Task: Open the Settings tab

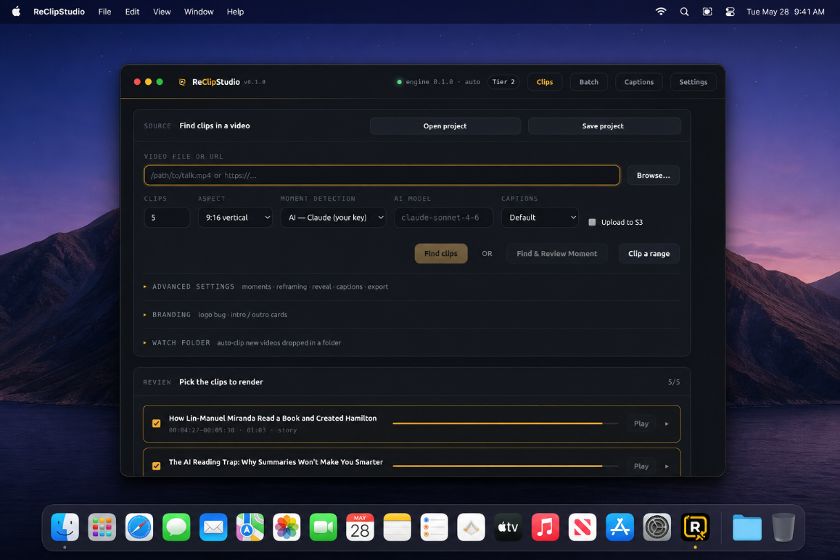Action: (693, 82)
